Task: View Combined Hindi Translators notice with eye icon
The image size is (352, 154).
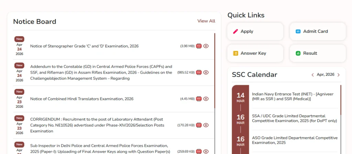Action: (206, 99)
